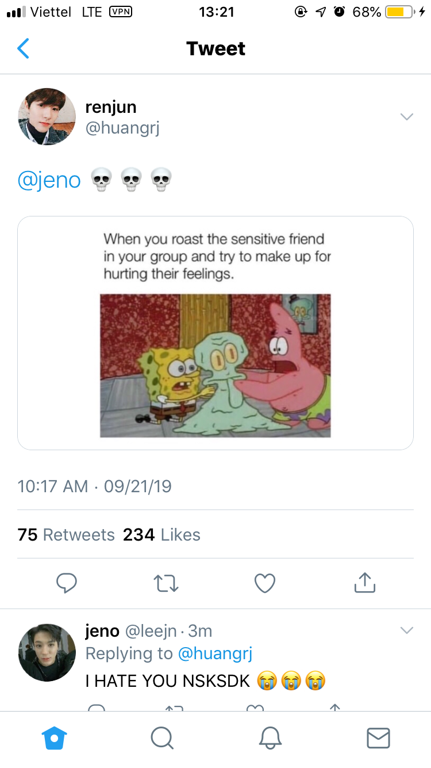The image size is (431, 768).
Task: Tap the @jeno mention link
Action: pyautogui.click(x=49, y=180)
